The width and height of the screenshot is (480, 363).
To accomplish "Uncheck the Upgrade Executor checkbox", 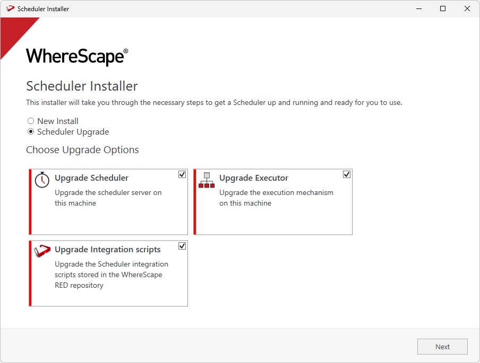I will (347, 174).
